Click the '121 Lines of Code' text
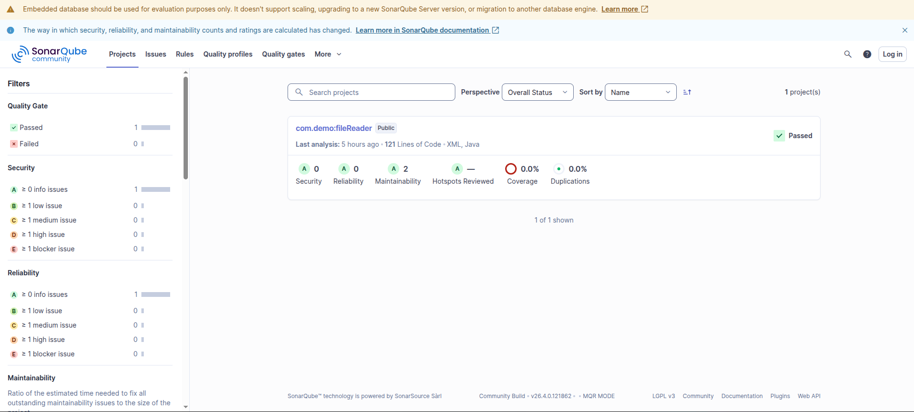The image size is (914, 412). tap(413, 144)
